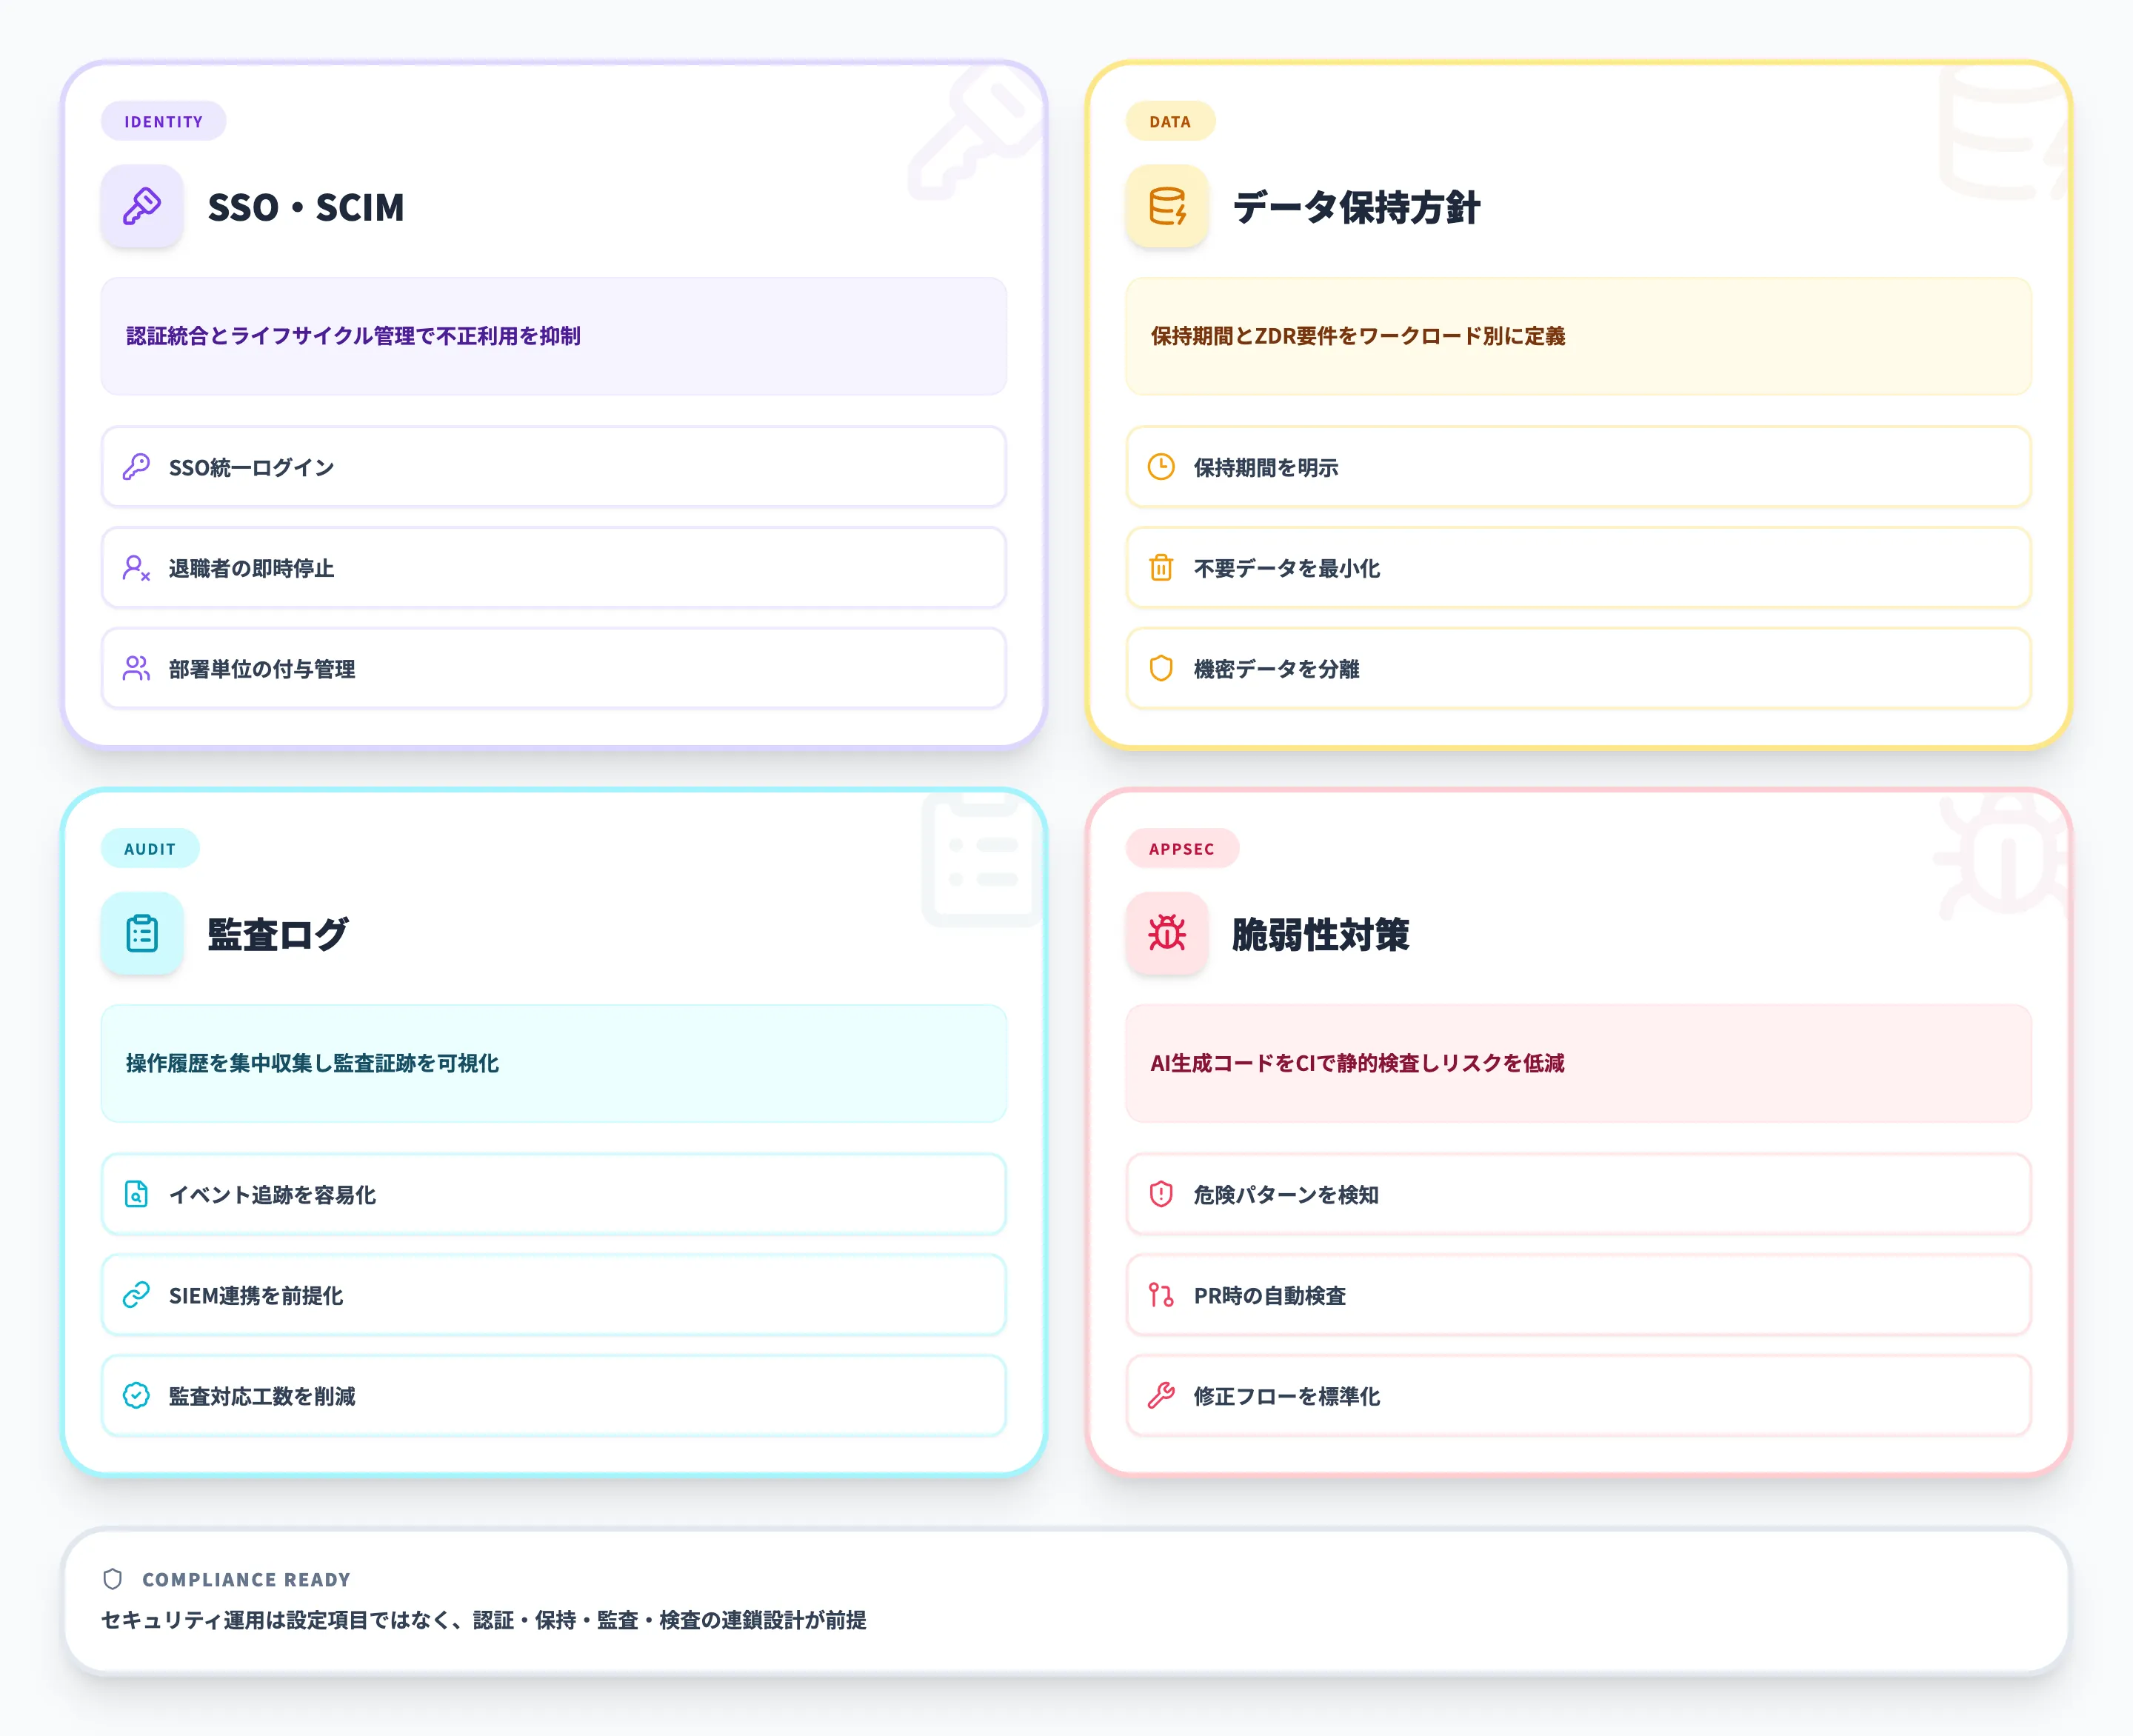Click the APPSEC tag badge
This screenshot has width=2133, height=1736.
point(1181,849)
